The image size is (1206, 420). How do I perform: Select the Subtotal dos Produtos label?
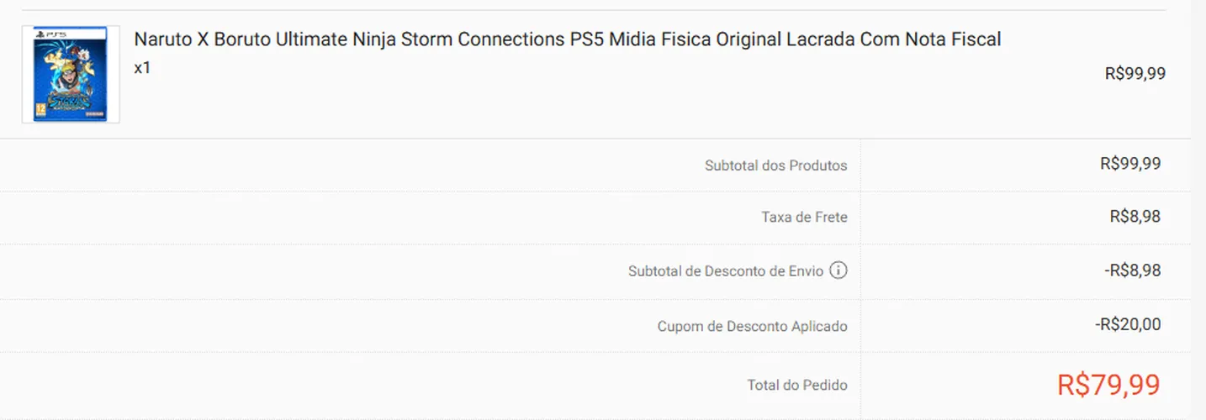(x=776, y=165)
